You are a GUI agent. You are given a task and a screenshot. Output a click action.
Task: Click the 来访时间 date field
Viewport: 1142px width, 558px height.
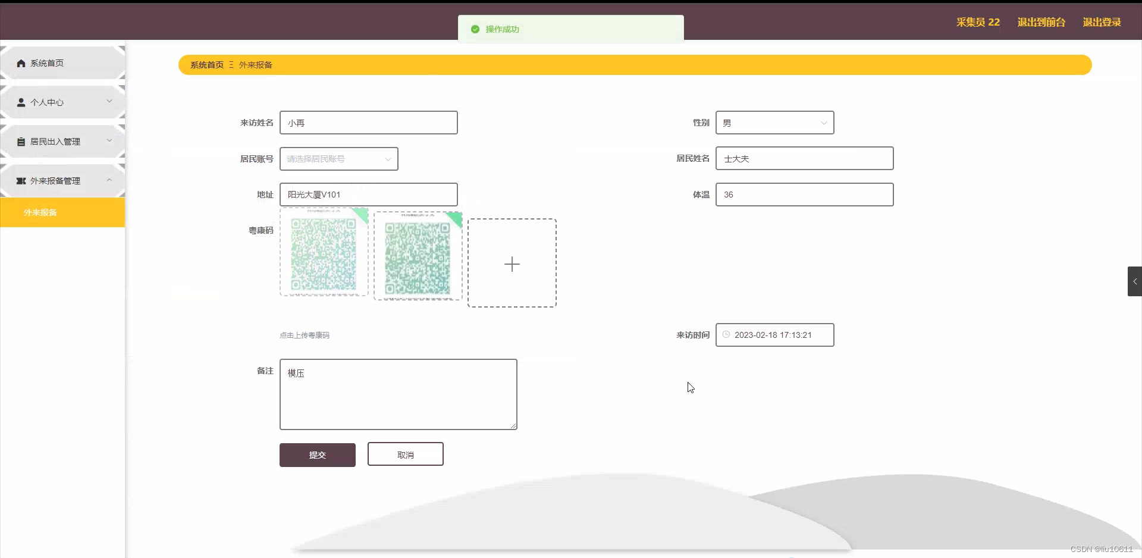774,335
